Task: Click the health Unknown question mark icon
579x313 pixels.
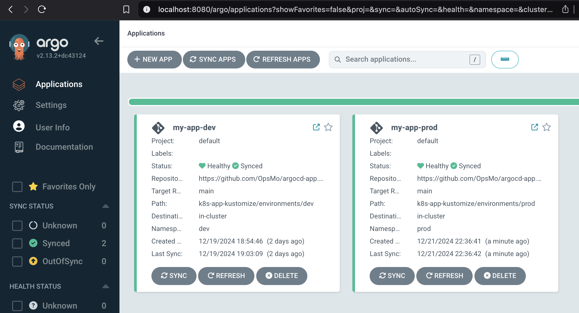Action: coord(33,305)
